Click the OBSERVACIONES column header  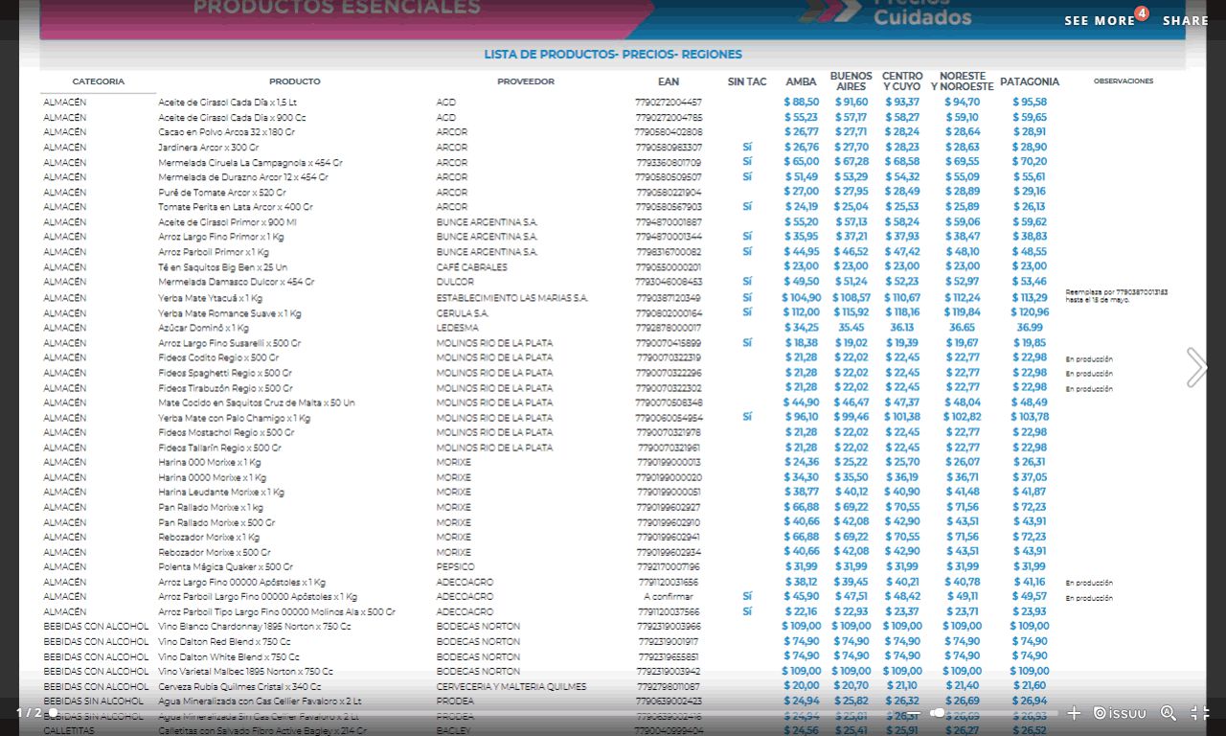tap(1124, 81)
